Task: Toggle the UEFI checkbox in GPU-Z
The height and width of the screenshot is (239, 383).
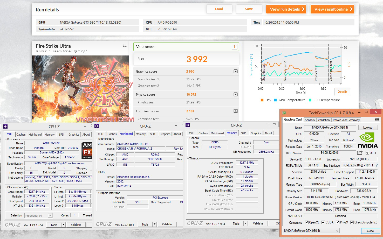Action: tap(367, 153)
